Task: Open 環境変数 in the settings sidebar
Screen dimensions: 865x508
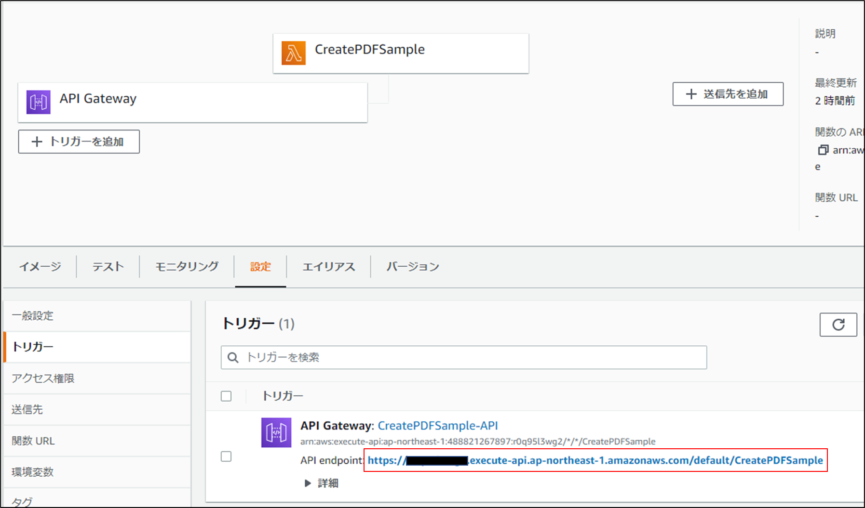Action: [x=32, y=472]
